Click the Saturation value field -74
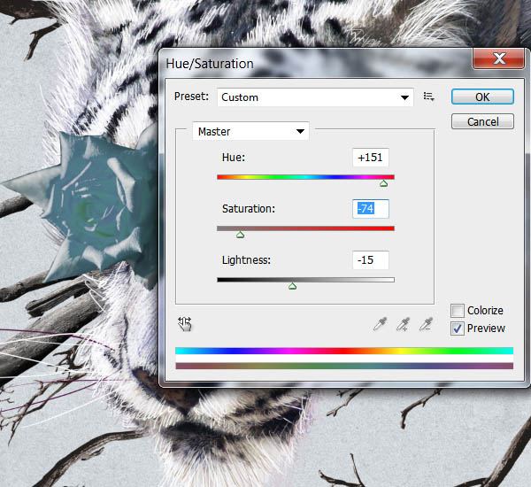This screenshot has width=531, height=487. 371,208
